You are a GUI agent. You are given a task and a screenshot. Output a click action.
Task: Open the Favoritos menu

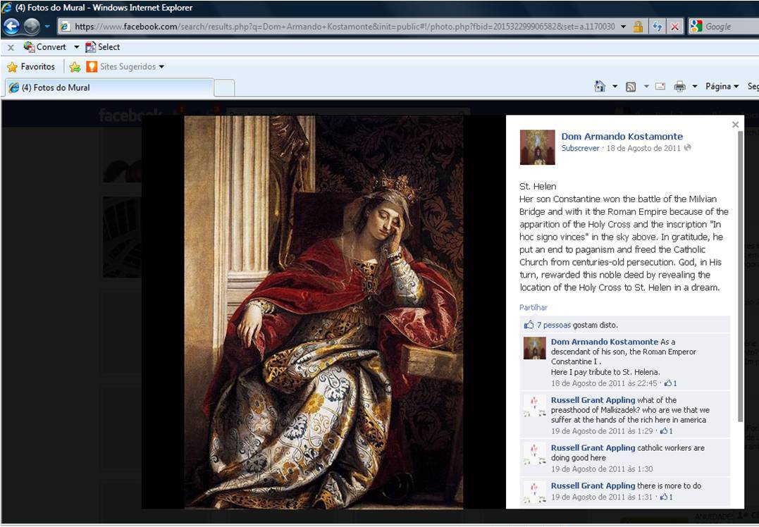coord(31,67)
